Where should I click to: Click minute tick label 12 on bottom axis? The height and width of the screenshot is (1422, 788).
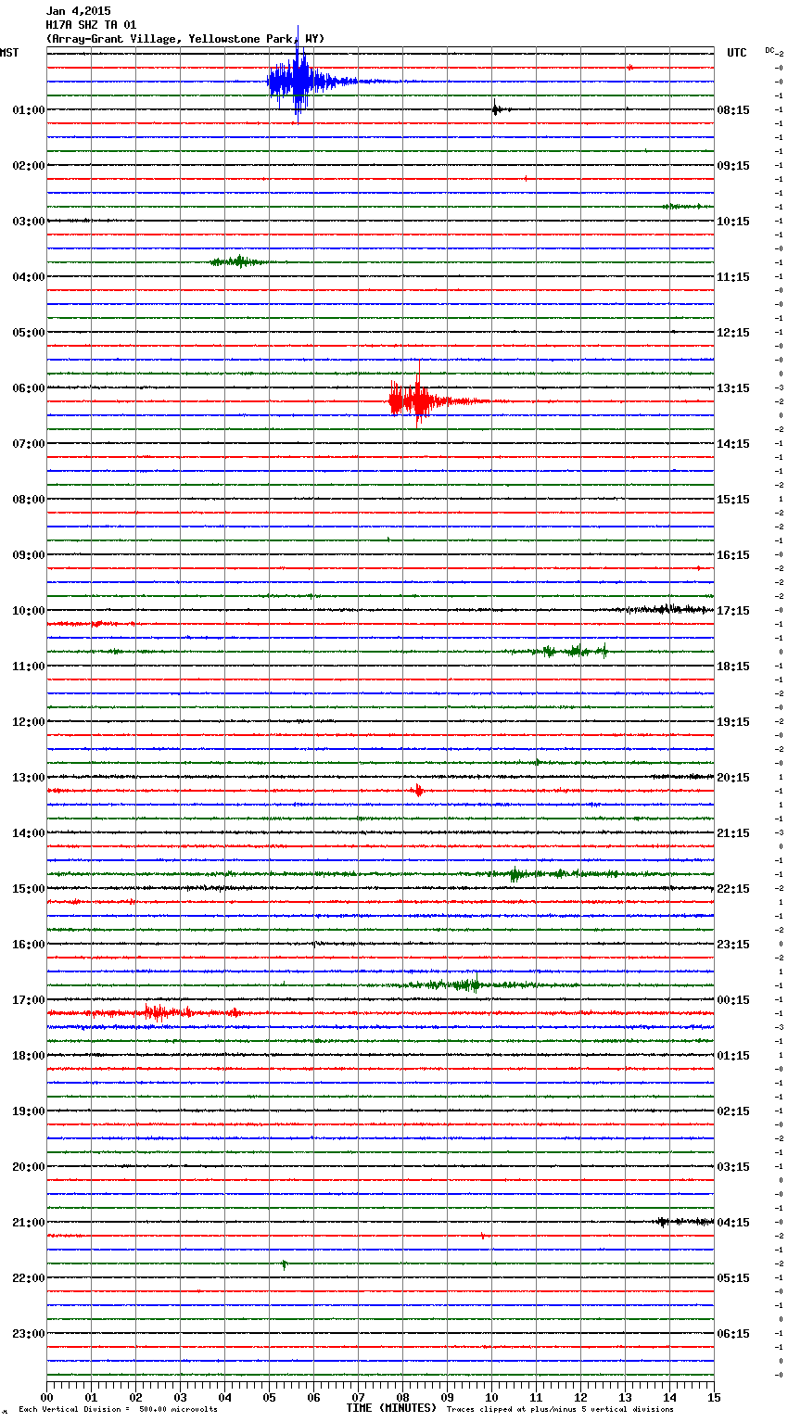coord(580,1397)
